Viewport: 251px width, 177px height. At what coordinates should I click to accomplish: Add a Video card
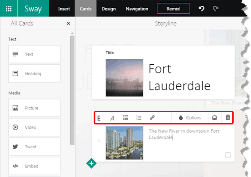[x=34, y=127]
